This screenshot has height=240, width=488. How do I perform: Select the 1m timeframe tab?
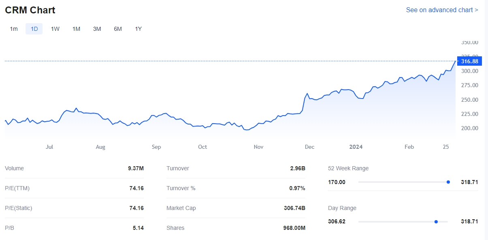point(14,29)
